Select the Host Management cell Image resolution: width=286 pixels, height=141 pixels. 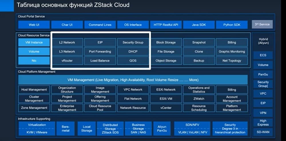point(34,90)
